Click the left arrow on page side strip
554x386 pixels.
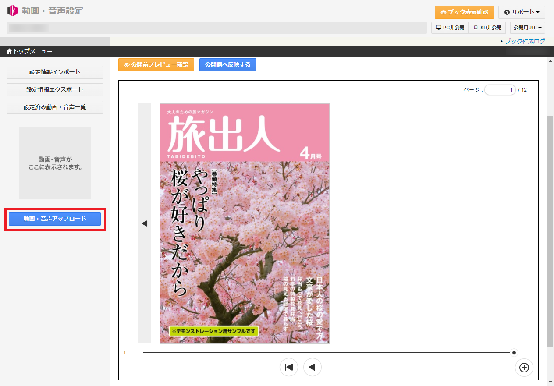coord(145,223)
